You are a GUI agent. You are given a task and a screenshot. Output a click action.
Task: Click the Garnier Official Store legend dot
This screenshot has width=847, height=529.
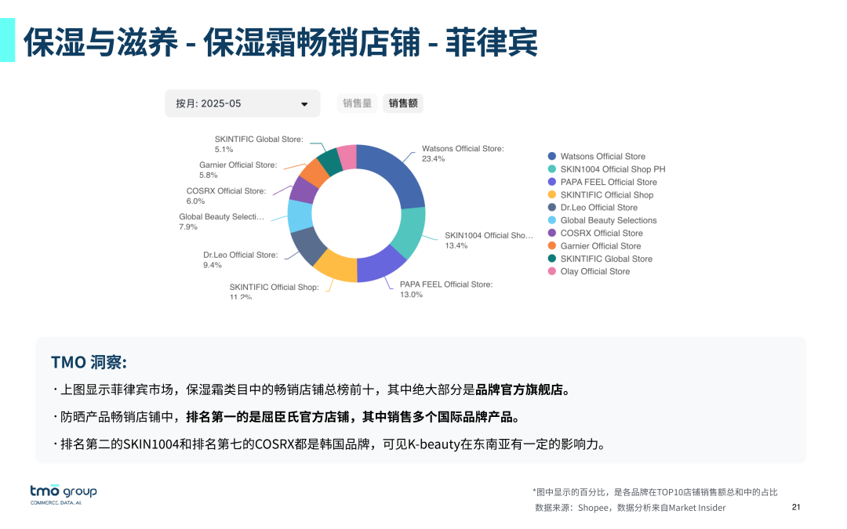[551, 245]
